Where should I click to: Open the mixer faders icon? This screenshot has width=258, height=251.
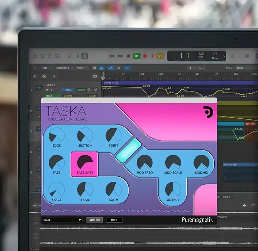coord(77,56)
